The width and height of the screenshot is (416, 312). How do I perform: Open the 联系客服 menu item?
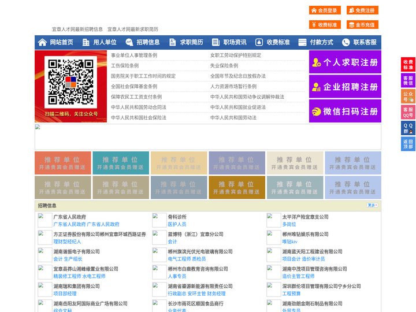[x=365, y=42]
